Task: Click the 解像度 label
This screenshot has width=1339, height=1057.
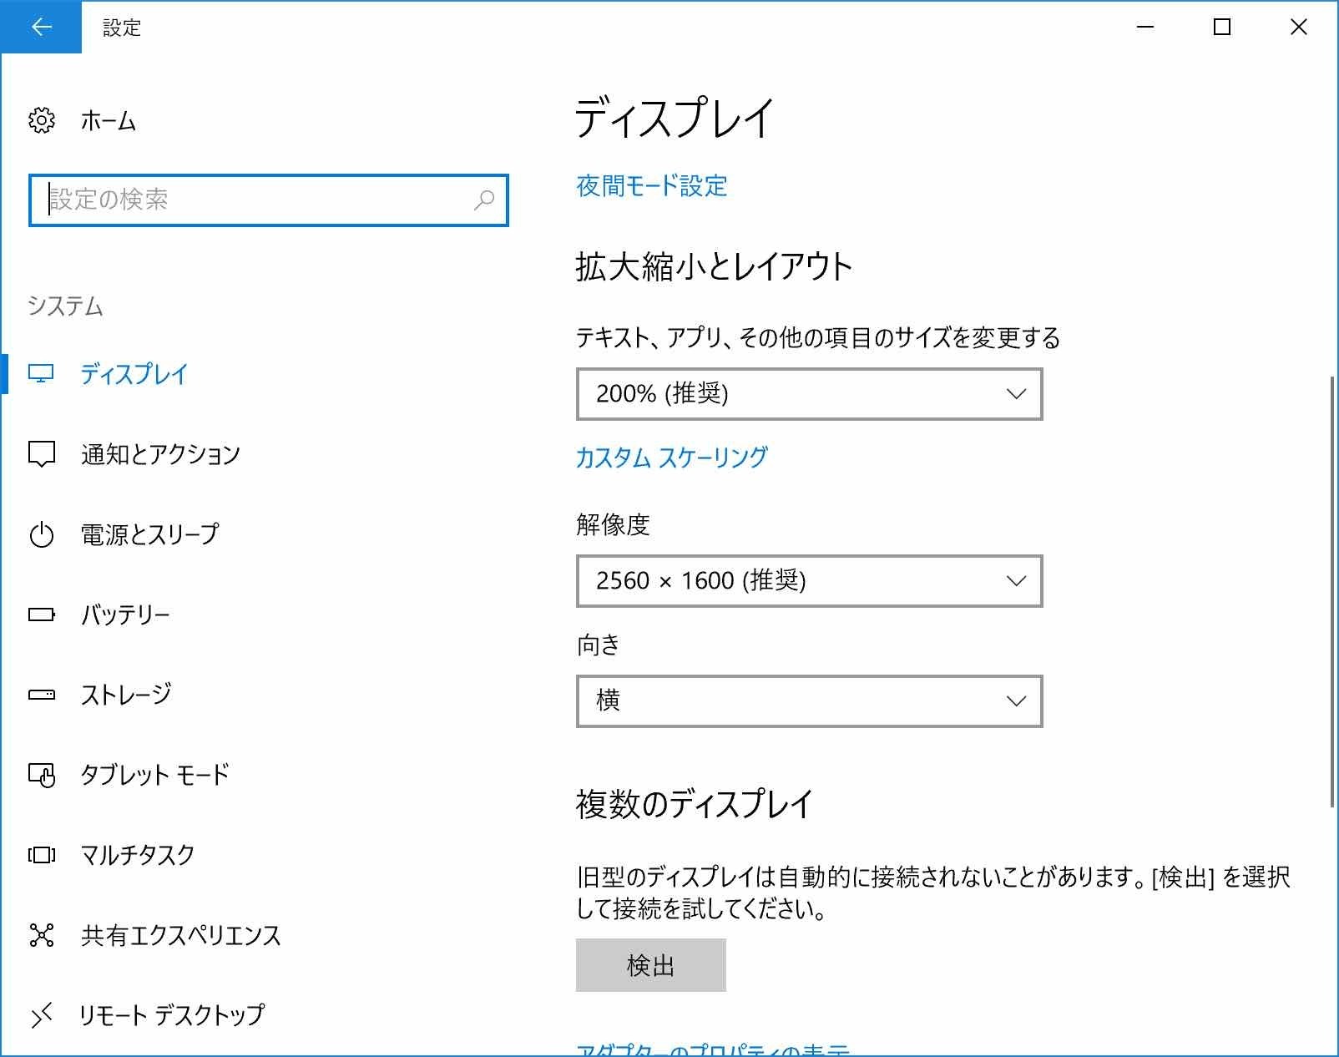Action: click(613, 524)
